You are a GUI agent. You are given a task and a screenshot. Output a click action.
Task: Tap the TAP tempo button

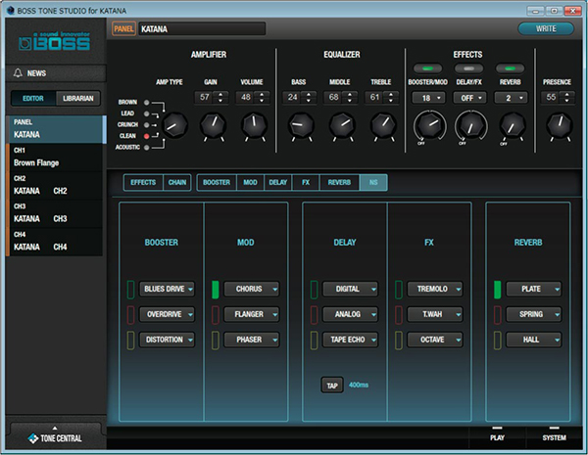[332, 386]
